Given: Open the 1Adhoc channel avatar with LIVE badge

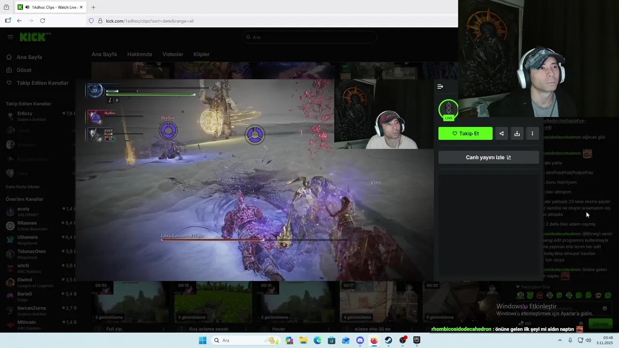Looking at the screenshot, I should (x=448, y=110).
